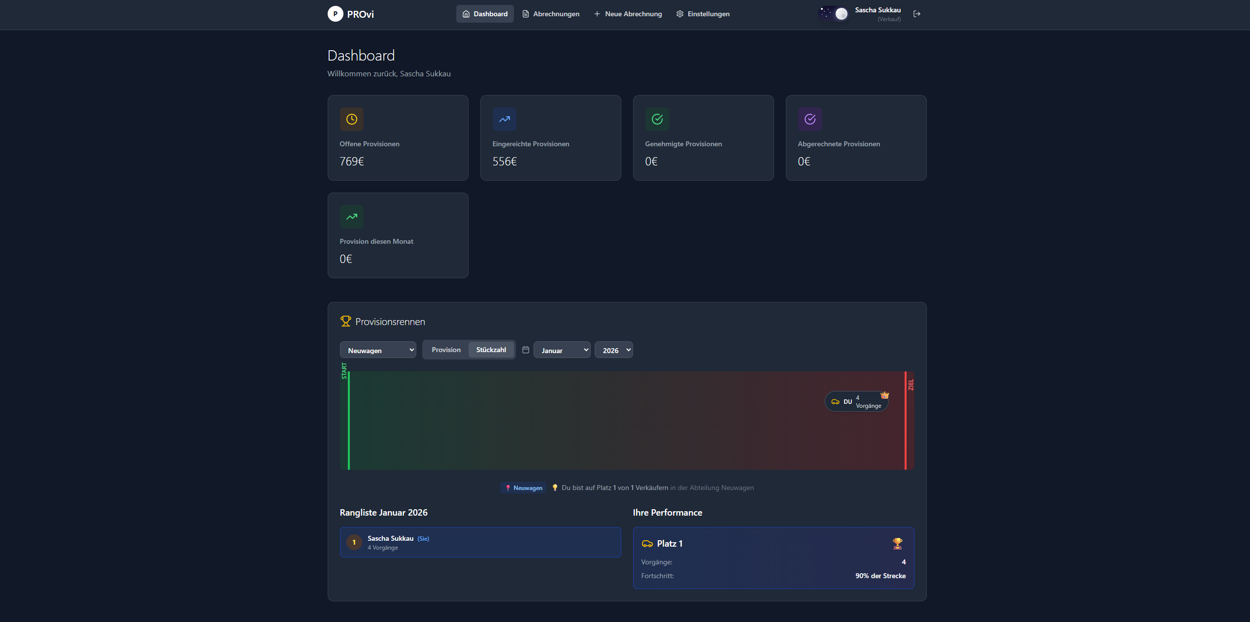This screenshot has height=622, width=1250.
Task: Open the Dashboard via the home icon
Action: (x=466, y=14)
